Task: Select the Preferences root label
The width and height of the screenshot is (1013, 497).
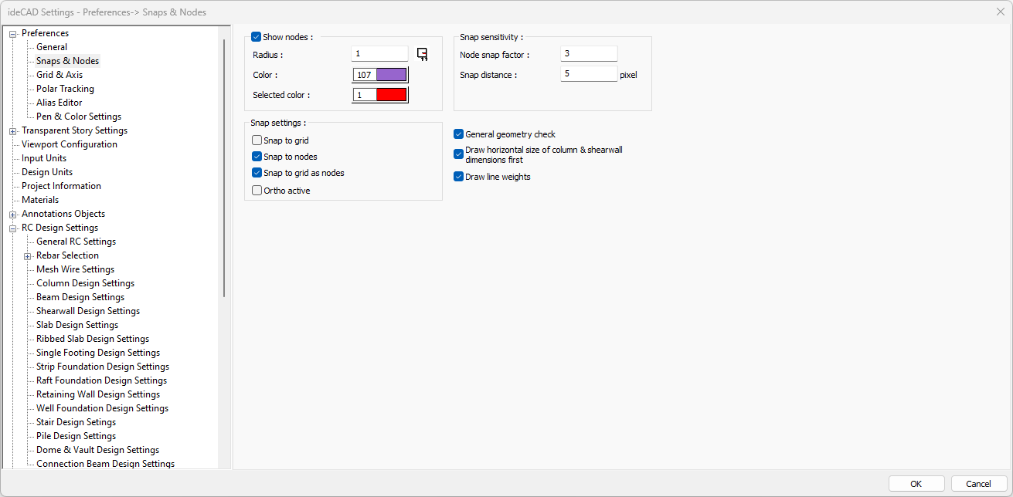Action: (45, 33)
